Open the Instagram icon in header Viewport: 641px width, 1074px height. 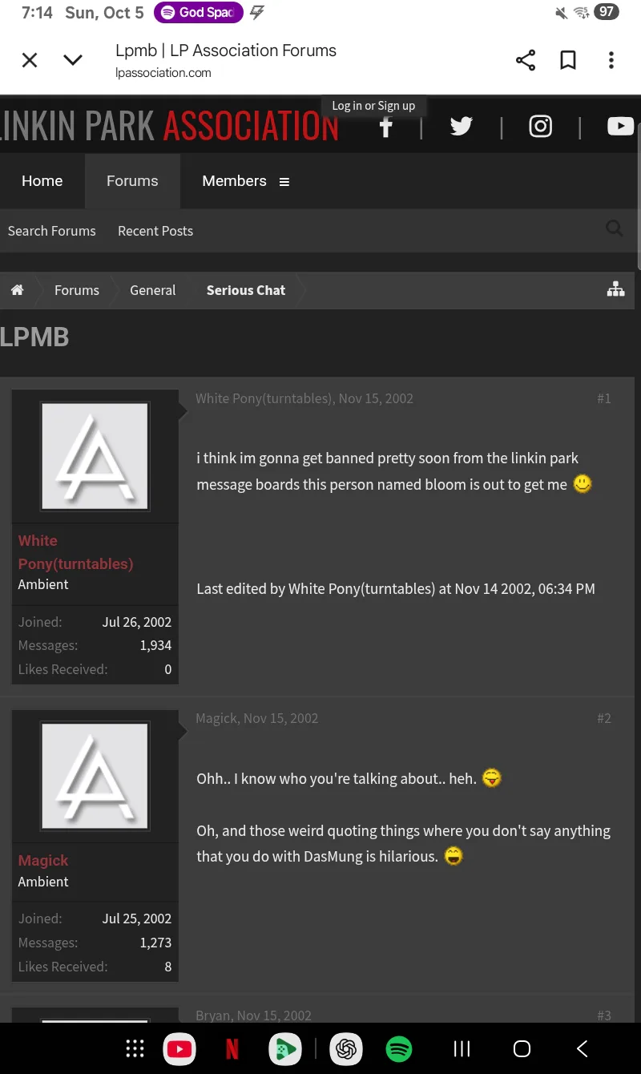click(x=541, y=127)
